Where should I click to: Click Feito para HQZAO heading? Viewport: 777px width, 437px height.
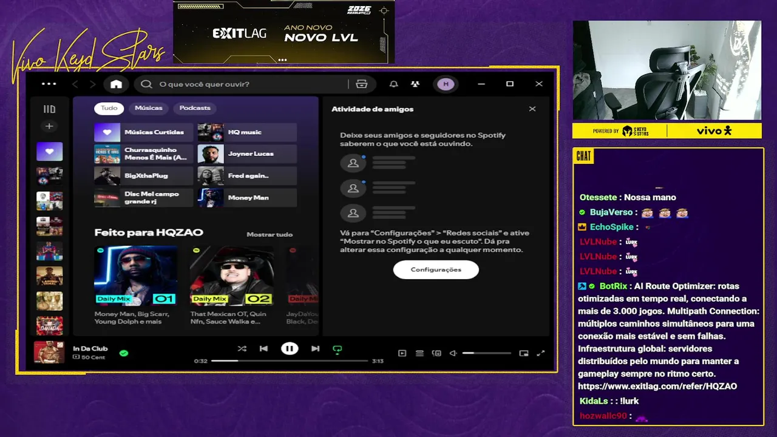pos(149,232)
